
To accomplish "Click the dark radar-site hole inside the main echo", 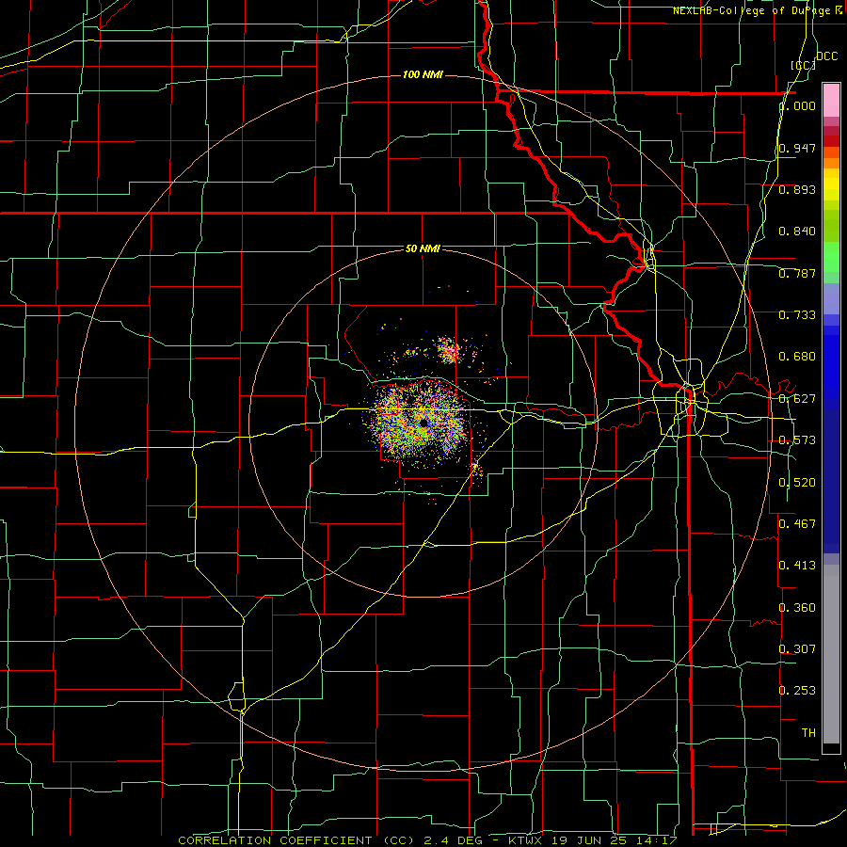I will 424,423.
